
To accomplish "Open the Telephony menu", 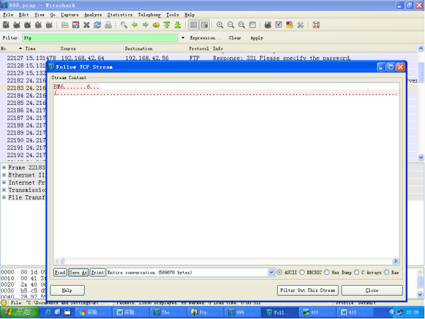I will tap(150, 15).
